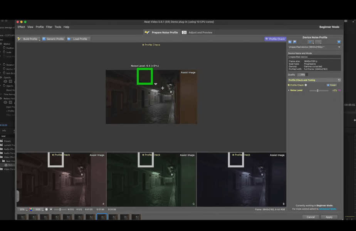Click the Generic Profile button
This screenshot has height=231, width=356.
click(53, 39)
